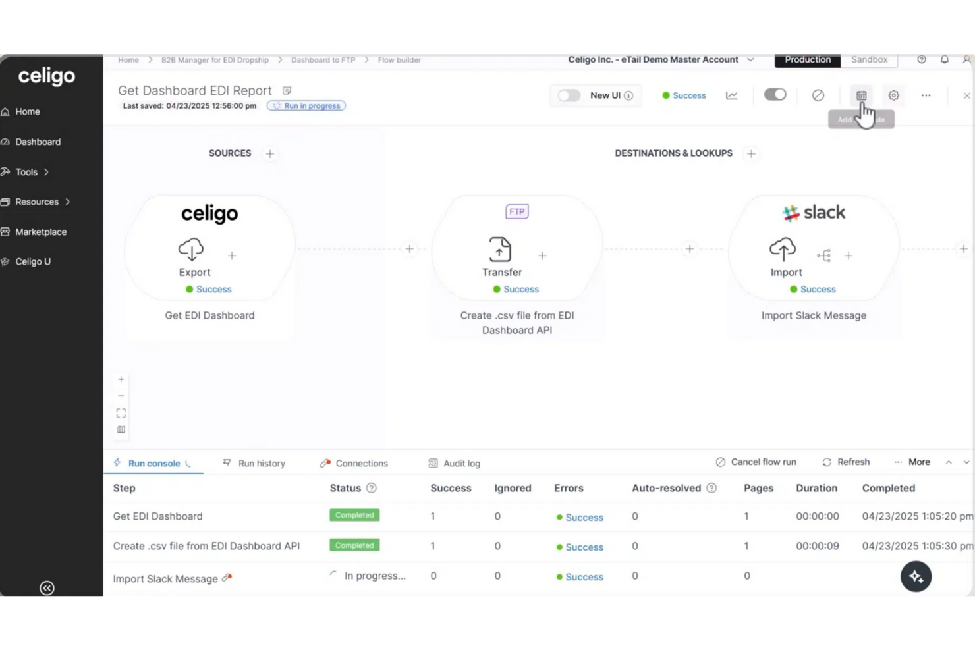Expand console panel with up chevron
The image size is (975, 650).
point(949,462)
